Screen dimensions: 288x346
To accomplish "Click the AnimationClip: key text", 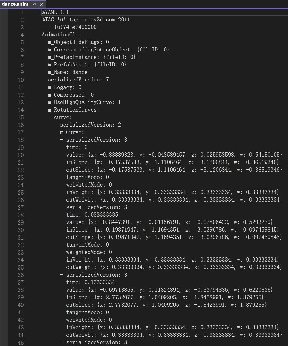I will tap(63, 34).
